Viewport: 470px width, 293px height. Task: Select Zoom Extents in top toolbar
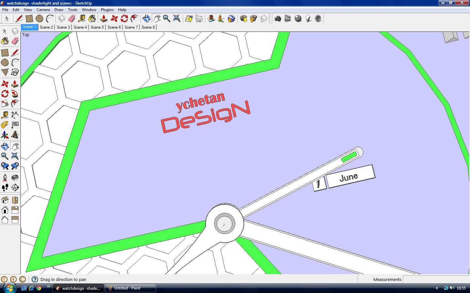tap(177, 19)
